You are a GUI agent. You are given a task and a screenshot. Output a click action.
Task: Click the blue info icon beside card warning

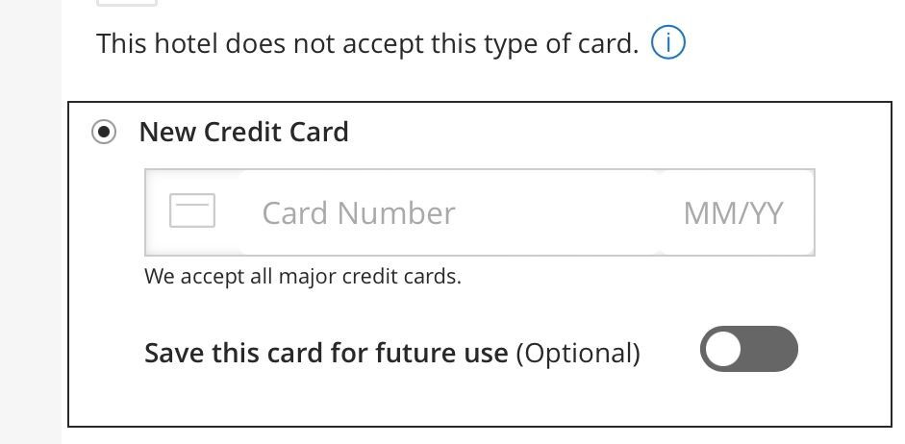point(668,42)
